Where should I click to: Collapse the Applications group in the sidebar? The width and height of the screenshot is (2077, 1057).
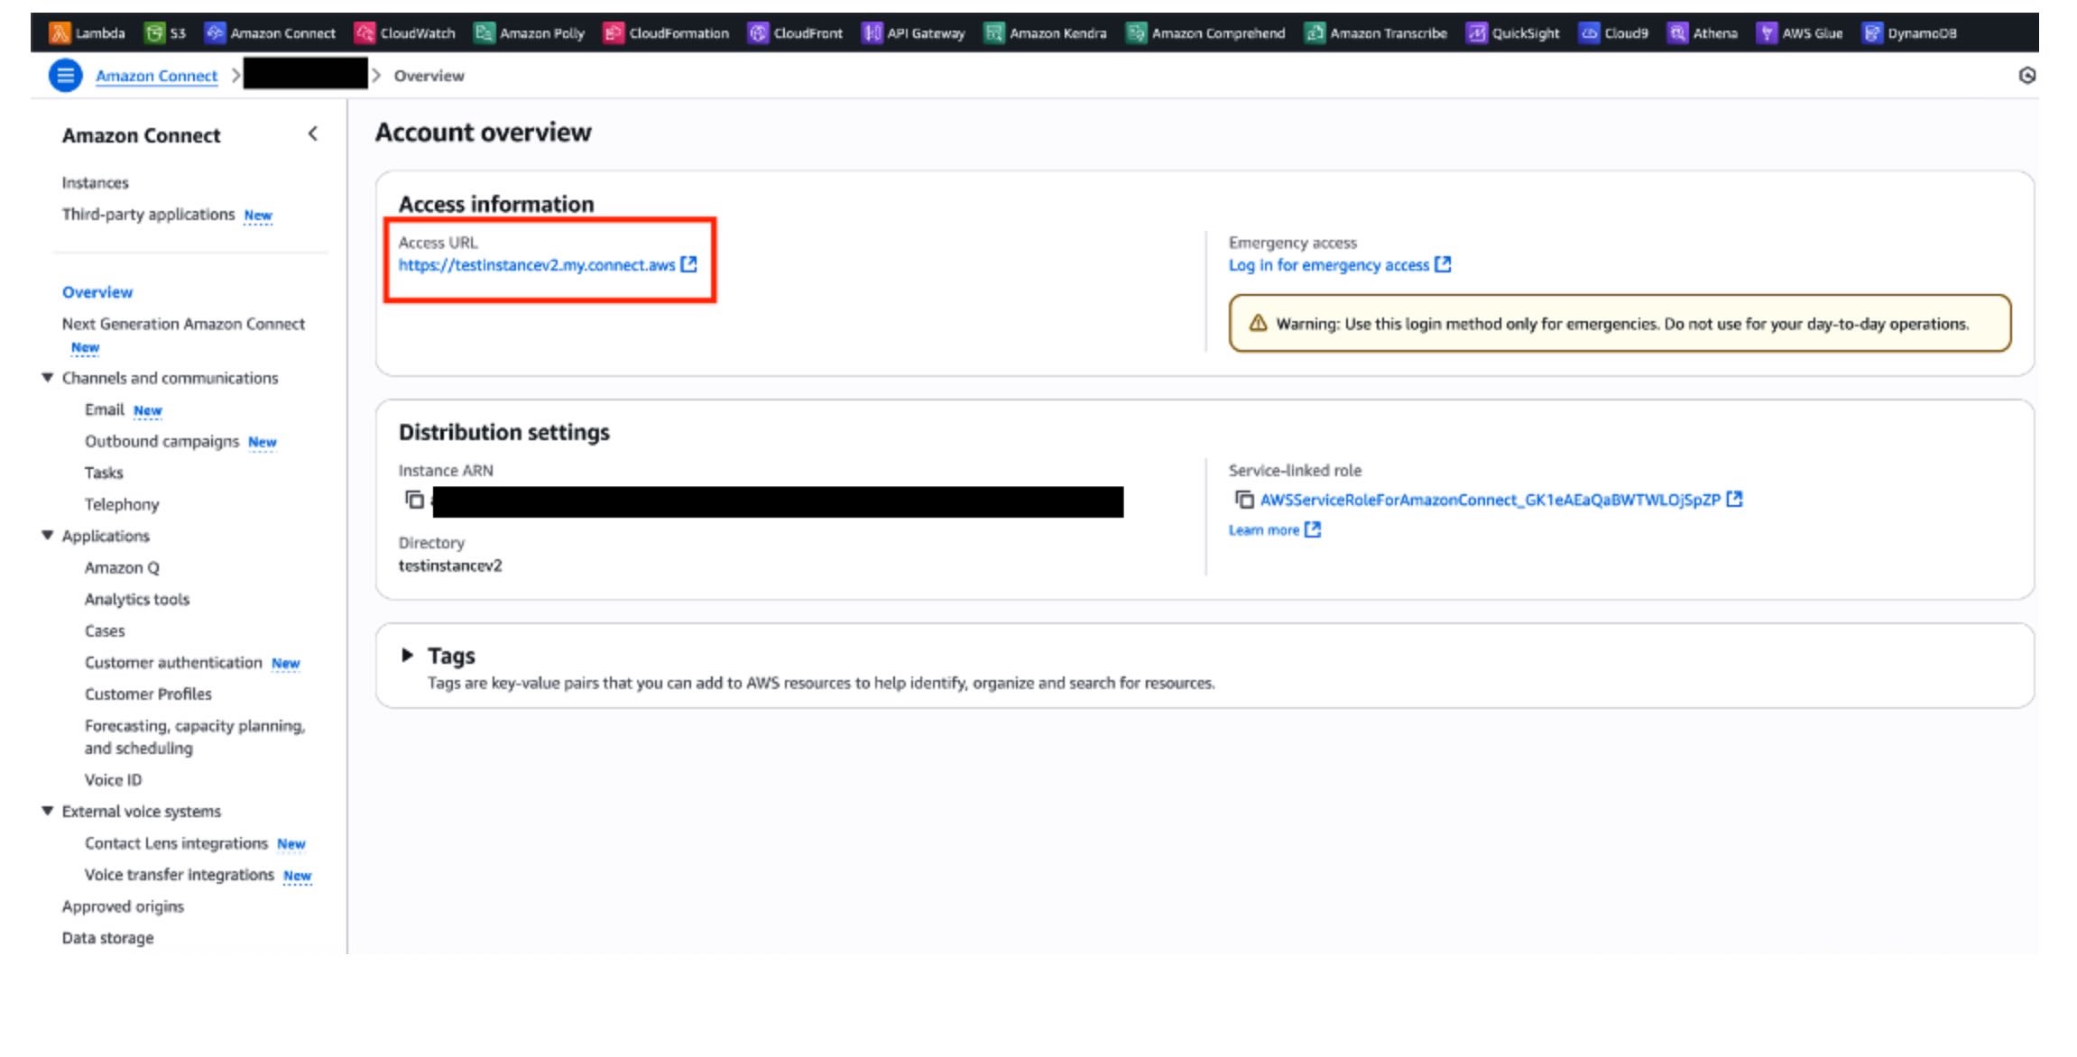[x=48, y=536]
